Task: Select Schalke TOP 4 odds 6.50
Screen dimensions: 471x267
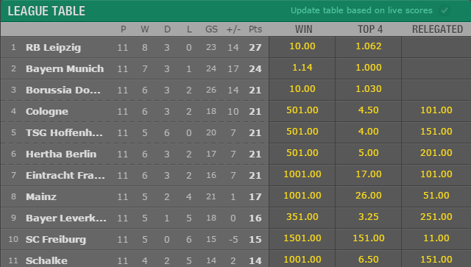Action: pos(368,259)
